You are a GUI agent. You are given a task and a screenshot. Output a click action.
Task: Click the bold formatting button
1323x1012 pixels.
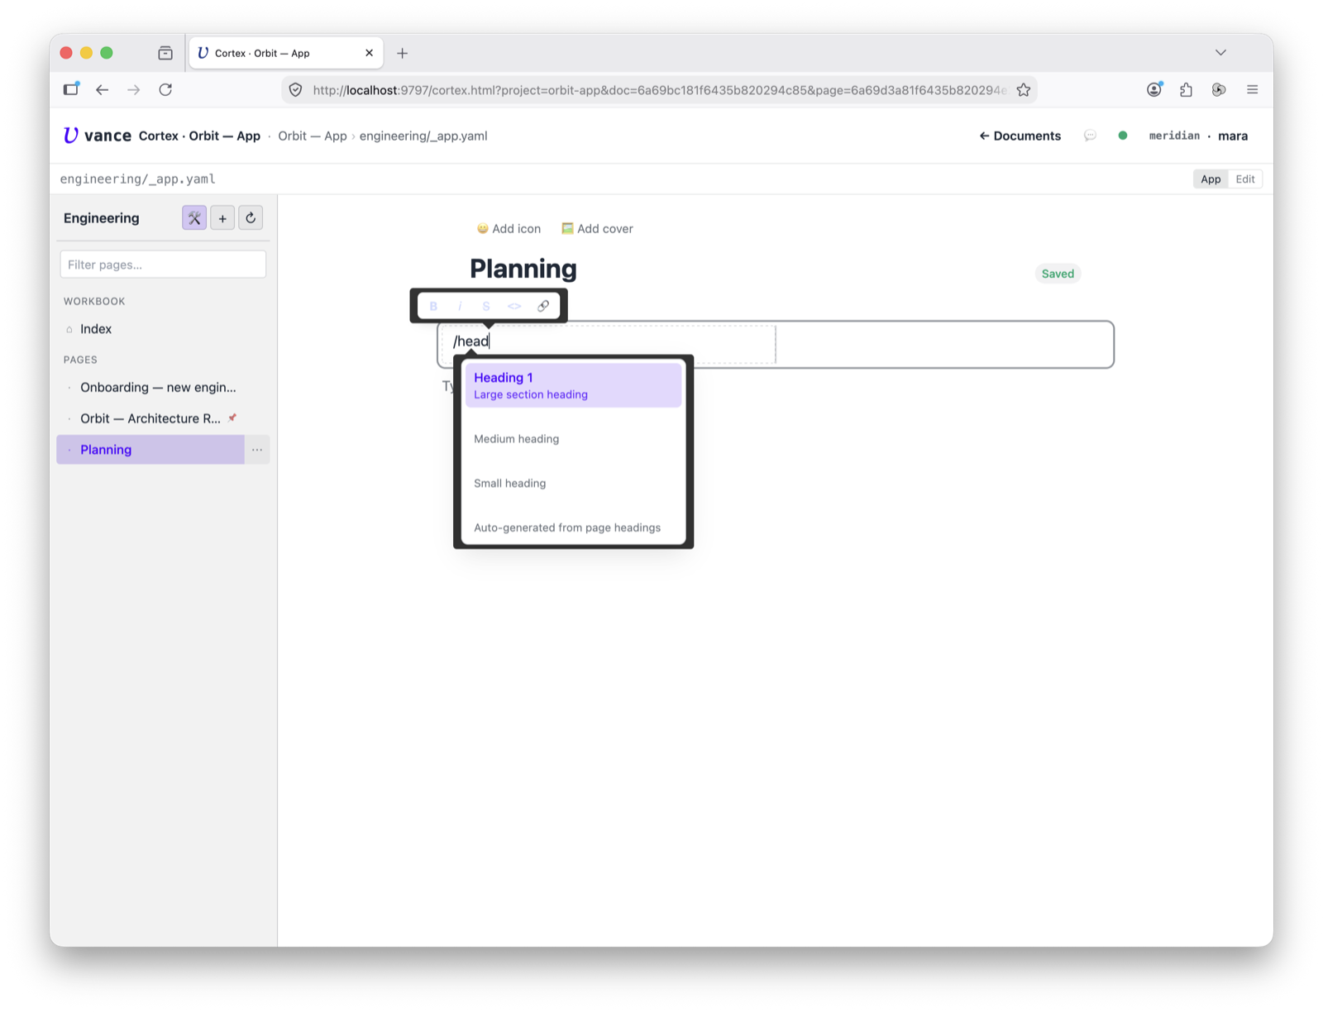click(x=433, y=306)
